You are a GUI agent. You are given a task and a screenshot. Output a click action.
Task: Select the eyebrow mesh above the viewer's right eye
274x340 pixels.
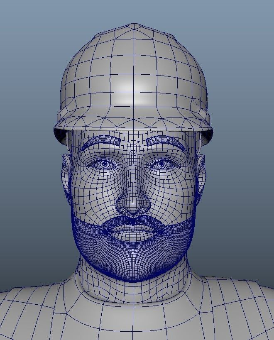[166, 142]
